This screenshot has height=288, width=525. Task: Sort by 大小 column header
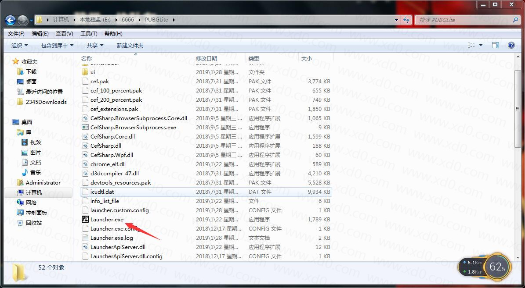click(x=307, y=58)
